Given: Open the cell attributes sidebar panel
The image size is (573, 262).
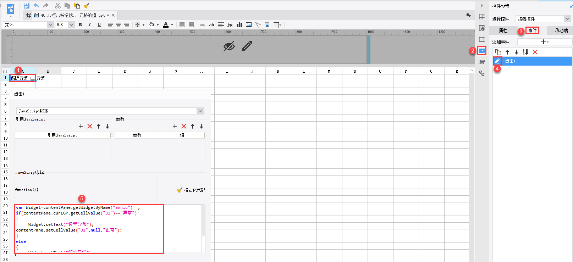Looking at the screenshot, I should [x=482, y=28].
